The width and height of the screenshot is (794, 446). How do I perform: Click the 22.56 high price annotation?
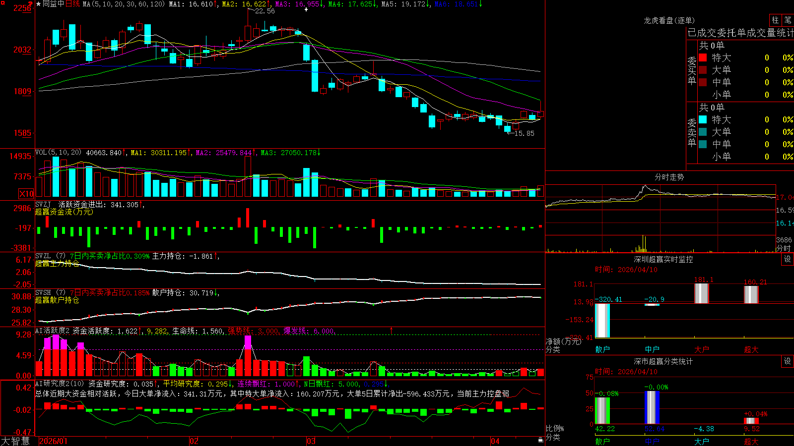click(x=265, y=11)
